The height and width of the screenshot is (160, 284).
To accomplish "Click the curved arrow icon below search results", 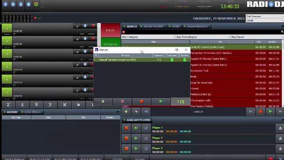I will pyautogui.click(x=136, y=112).
